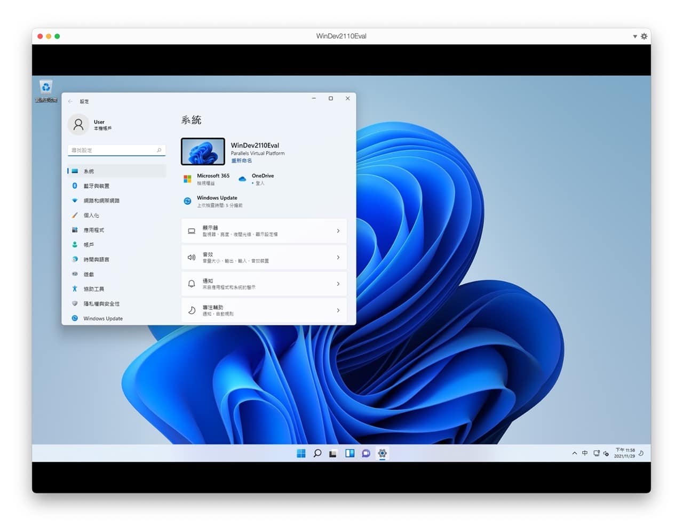683x529 pixels.
Task: Open 帳戶 in the sidebar
Action: pyautogui.click(x=116, y=245)
